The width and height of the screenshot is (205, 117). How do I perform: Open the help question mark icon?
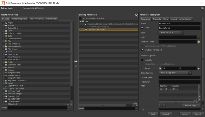click(202, 9)
